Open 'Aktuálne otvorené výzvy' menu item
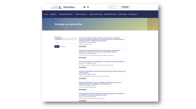 (x=96, y=14)
